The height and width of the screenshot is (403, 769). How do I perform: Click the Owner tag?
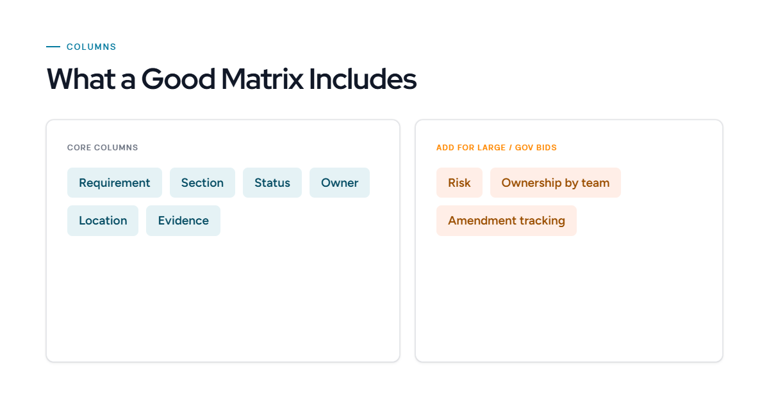(340, 183)
